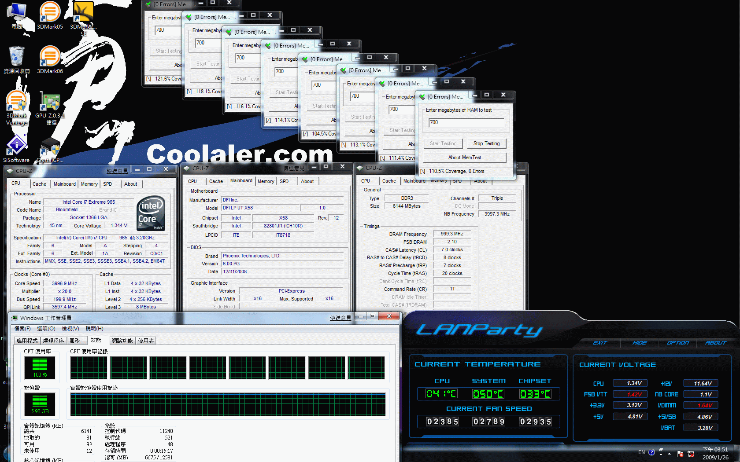Click OPTION in the LANParty monitor
The width and height of the screenshot is (740, 462).
pos(678,343)
